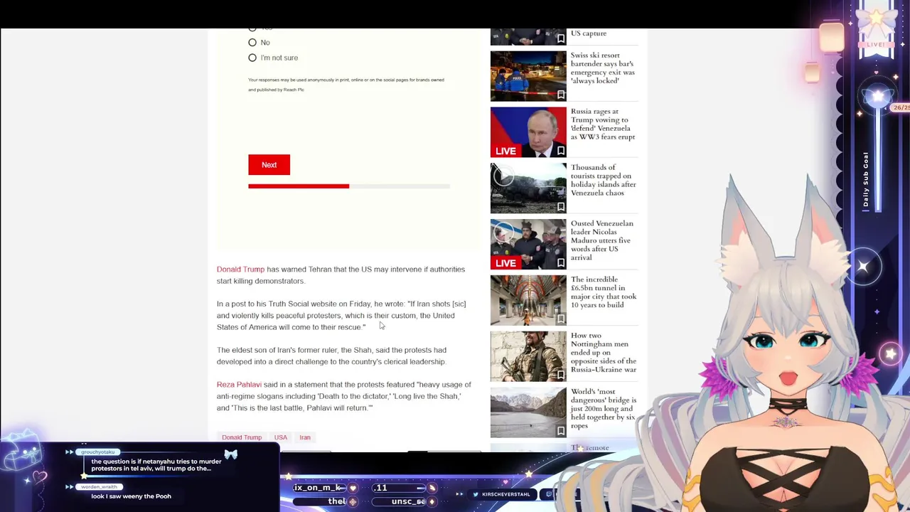This screenshot has width=910, height=512.
Task: Open the Nottingham soldier thumbnail
Action: (528, 356)
